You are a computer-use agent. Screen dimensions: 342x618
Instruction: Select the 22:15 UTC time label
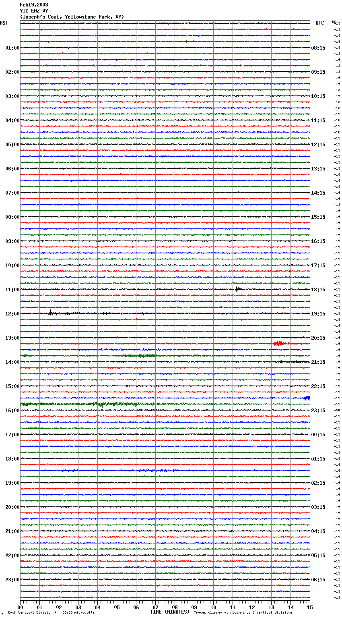click(x=318, y=386)
